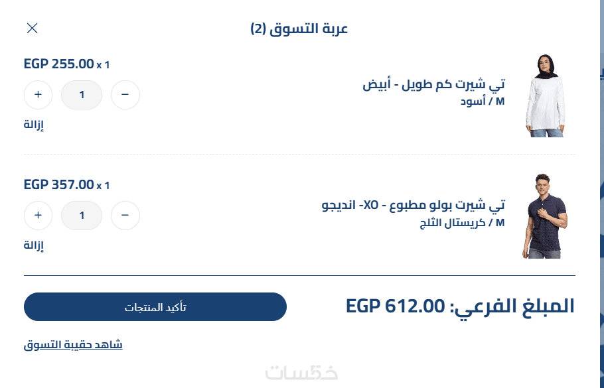Viewport: 604px width, 388px height.
Task: Decrease quantity of white long-sleeve t-shirt
Action: [125, 95]
